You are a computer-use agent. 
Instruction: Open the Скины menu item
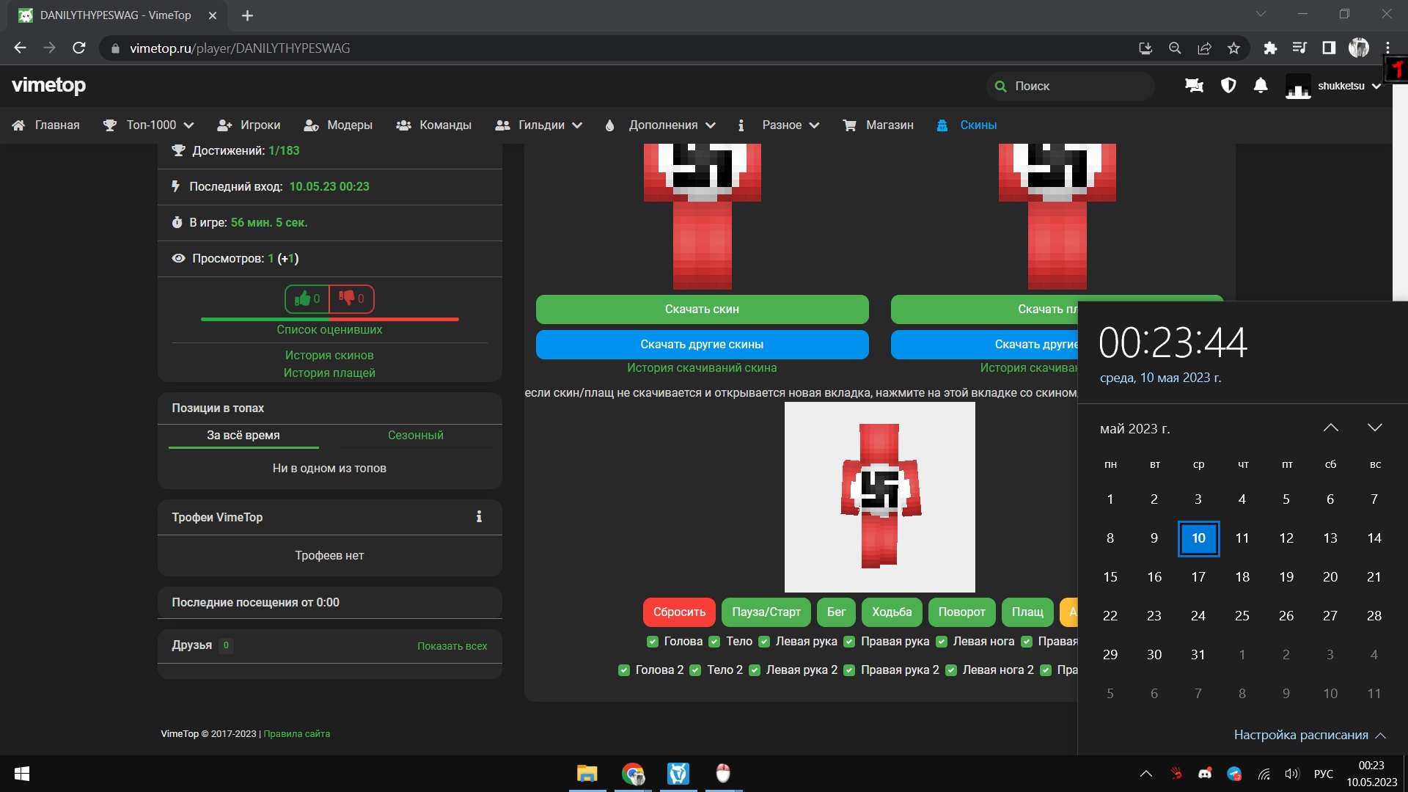tap(978, 125)
